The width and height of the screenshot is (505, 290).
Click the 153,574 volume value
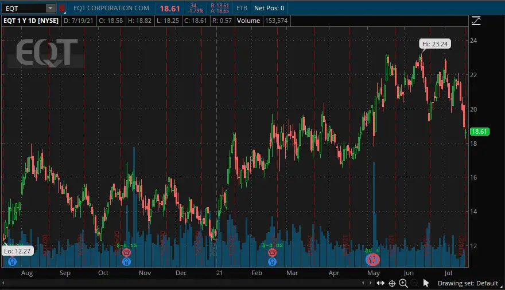point(277,21)
